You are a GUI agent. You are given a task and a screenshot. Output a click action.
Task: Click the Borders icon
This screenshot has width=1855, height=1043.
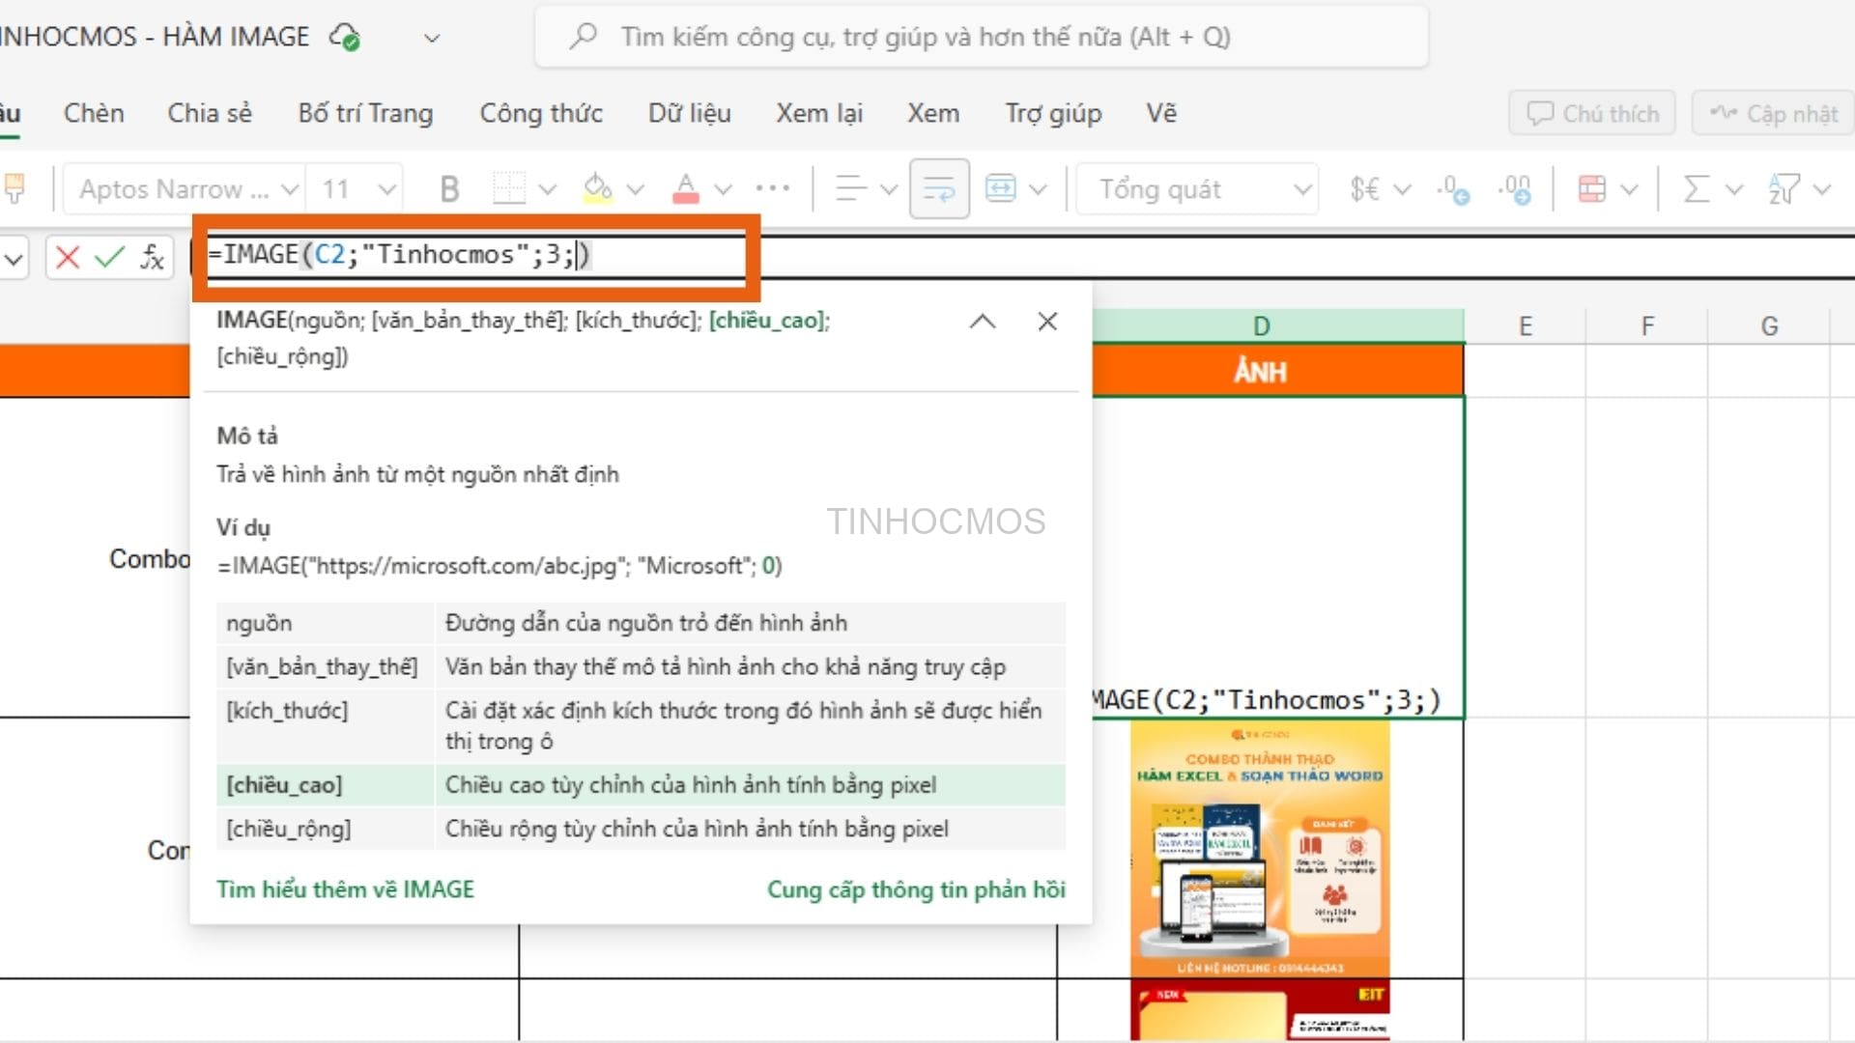[x=509, y=189]
